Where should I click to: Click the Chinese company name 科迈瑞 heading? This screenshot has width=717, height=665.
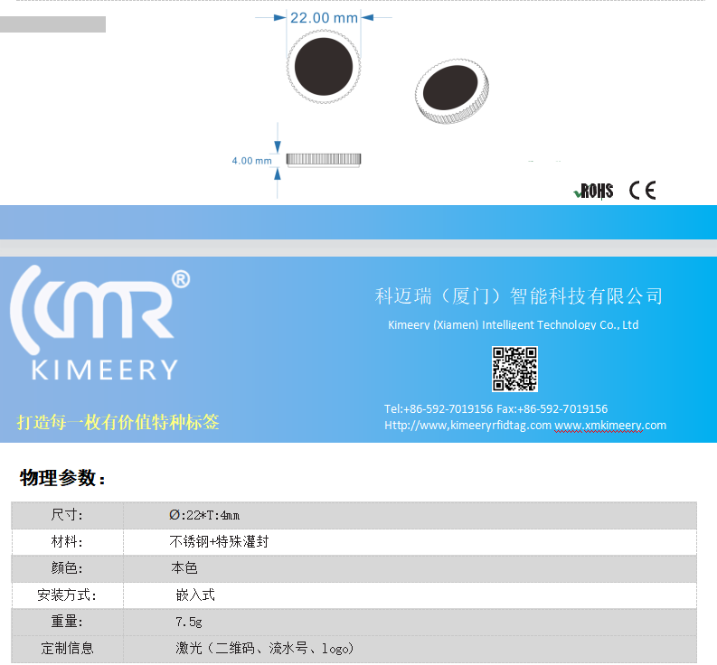[x=518, y=296]
